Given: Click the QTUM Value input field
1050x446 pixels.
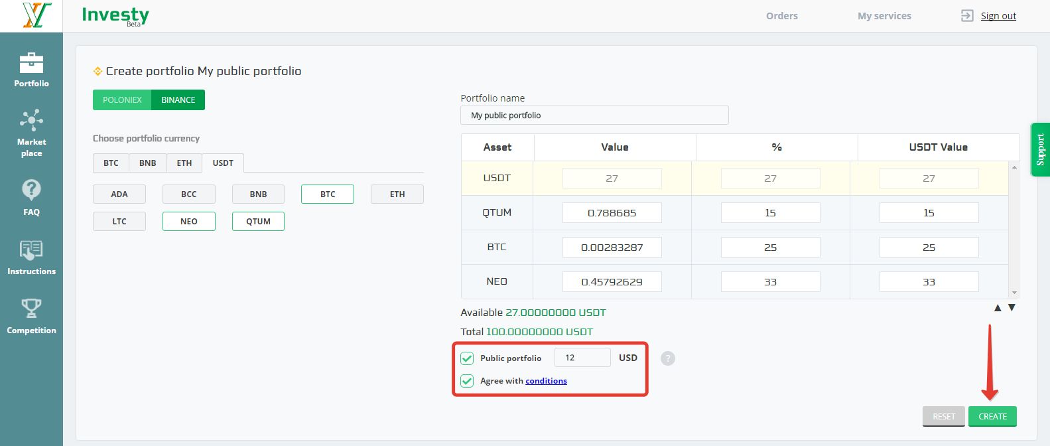Looking at the screenshot, I should click(x=612, y=213).
